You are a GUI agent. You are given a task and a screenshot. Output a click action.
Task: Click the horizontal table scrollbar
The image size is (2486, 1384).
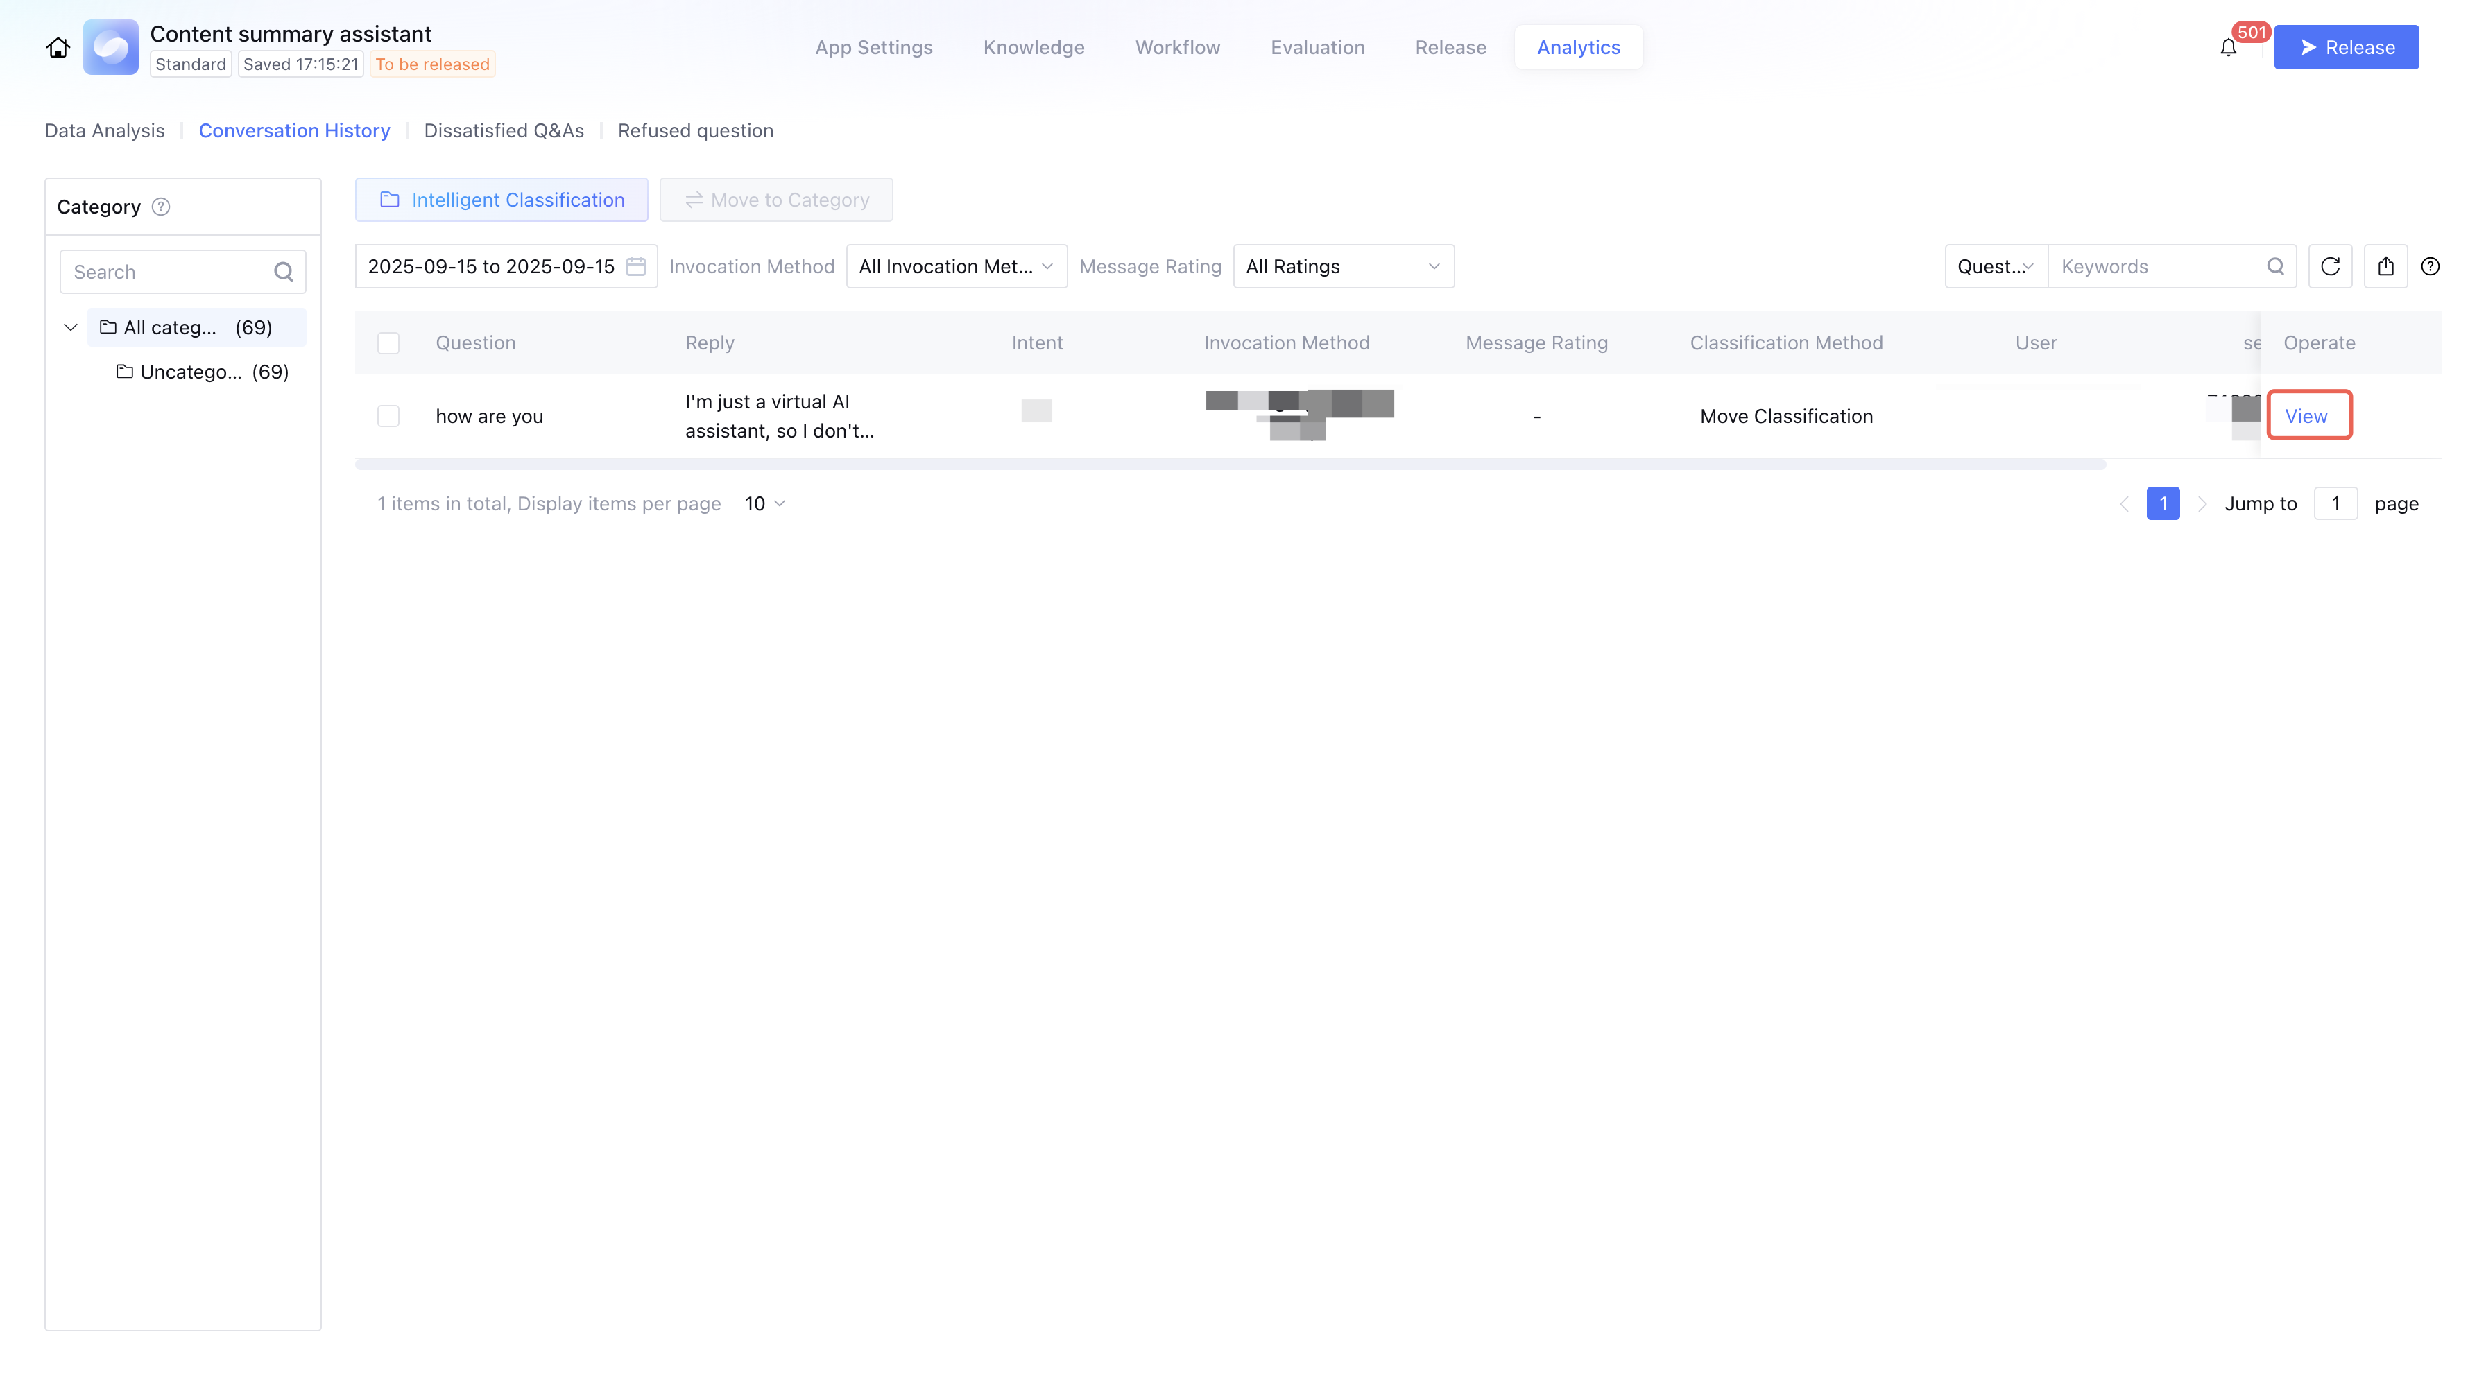(x=1230, y=465)
